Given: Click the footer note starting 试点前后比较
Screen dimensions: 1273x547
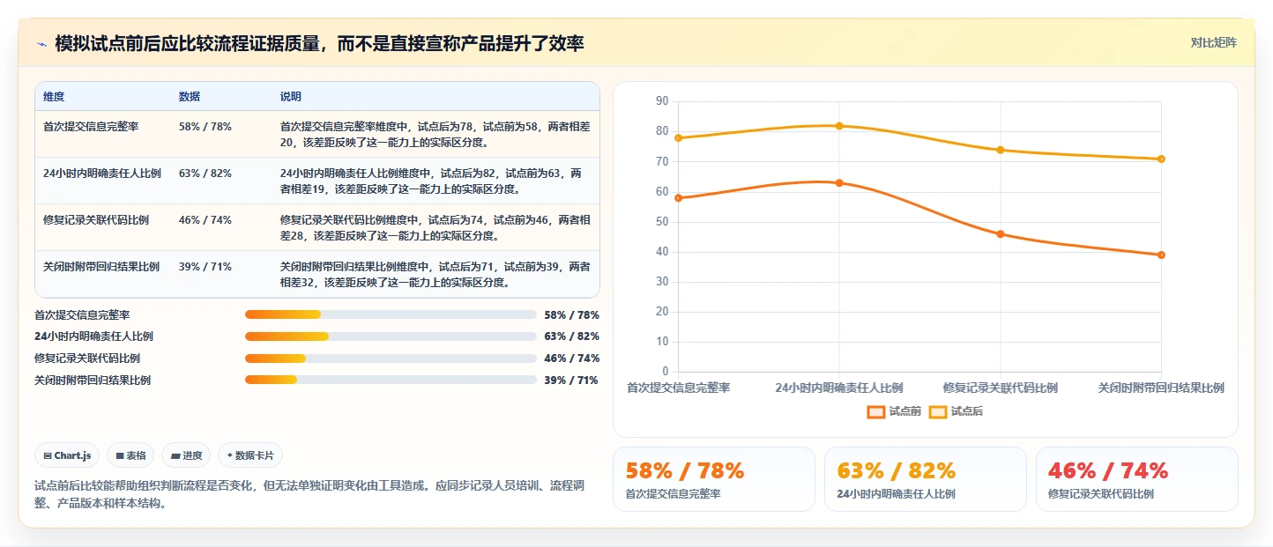Looking at the screenshot, I should click(x=309, y=494).
